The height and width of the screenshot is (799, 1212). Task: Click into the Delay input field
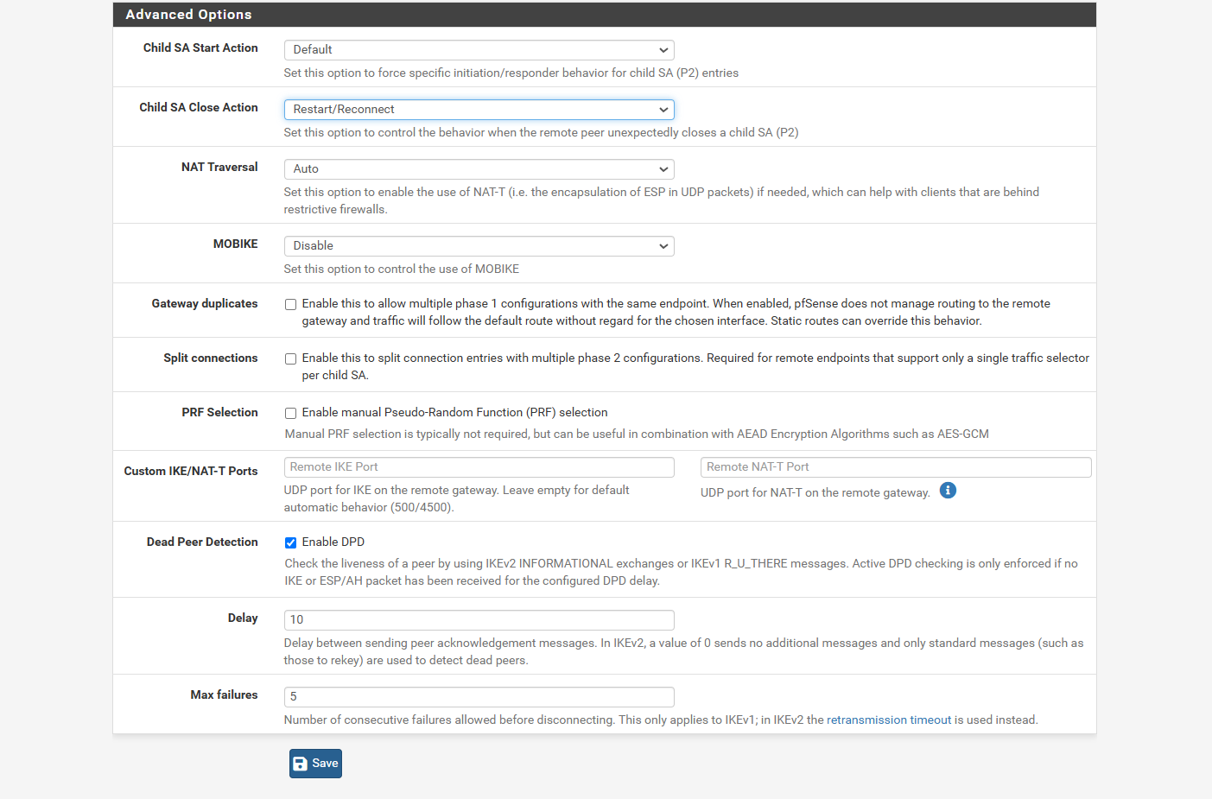click(479, 620)
